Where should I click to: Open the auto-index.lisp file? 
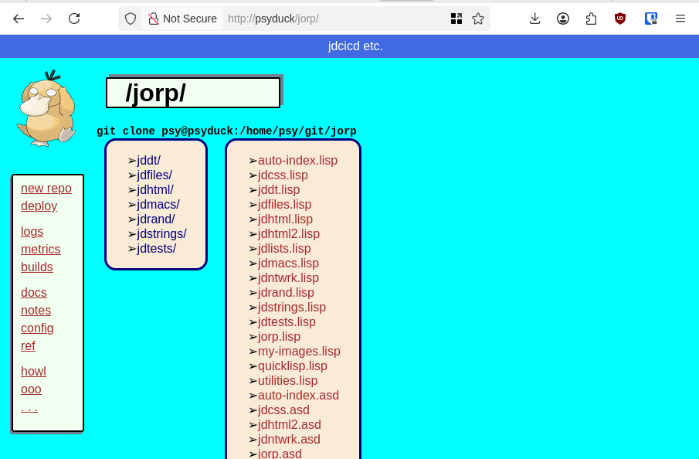(x=297, y=161)
